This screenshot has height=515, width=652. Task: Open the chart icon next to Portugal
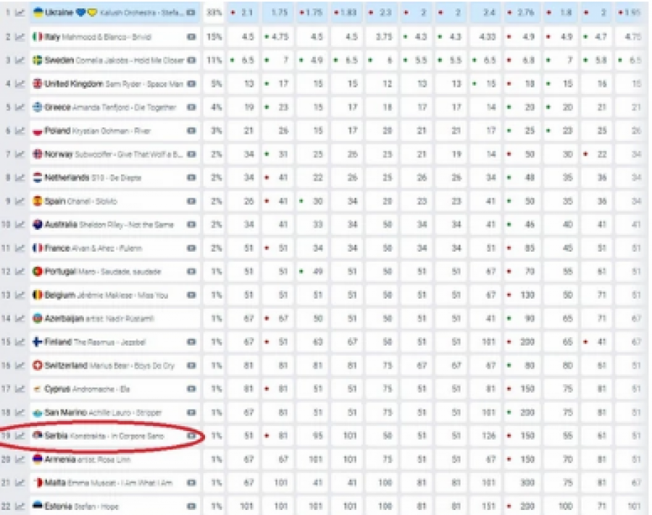(20, 271)
